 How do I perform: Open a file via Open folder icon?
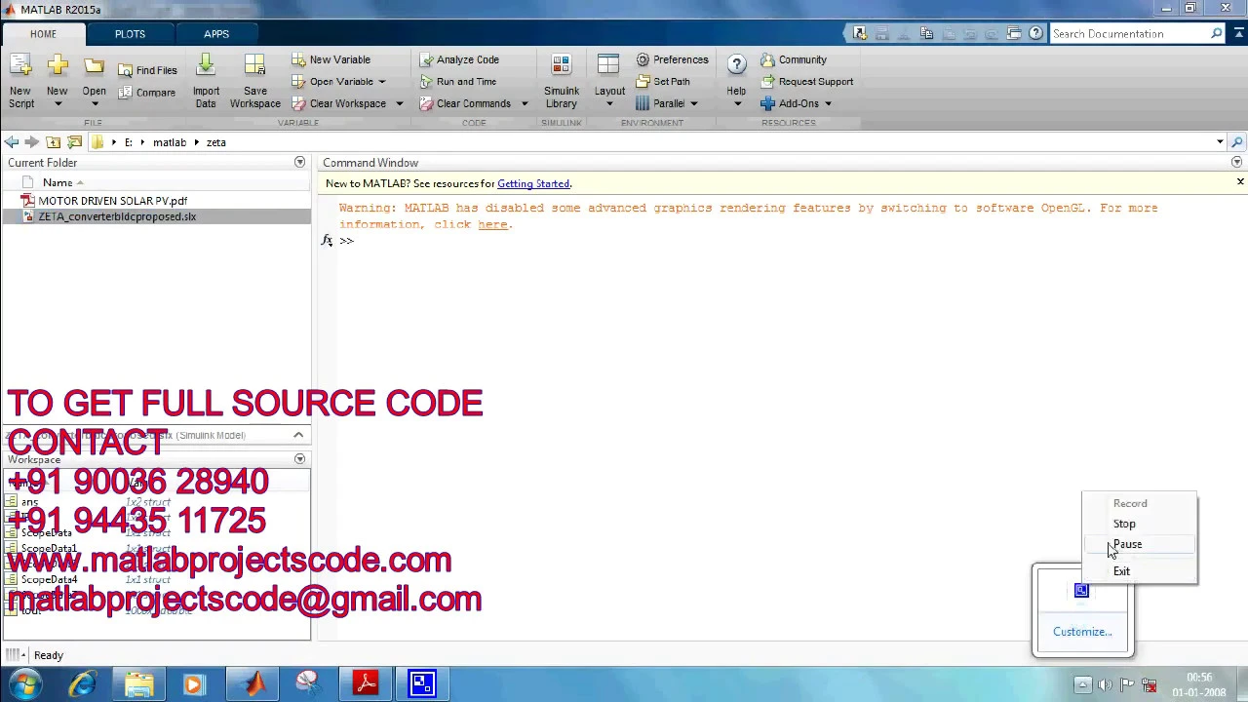pyautogui.click(x=94, y=66)
